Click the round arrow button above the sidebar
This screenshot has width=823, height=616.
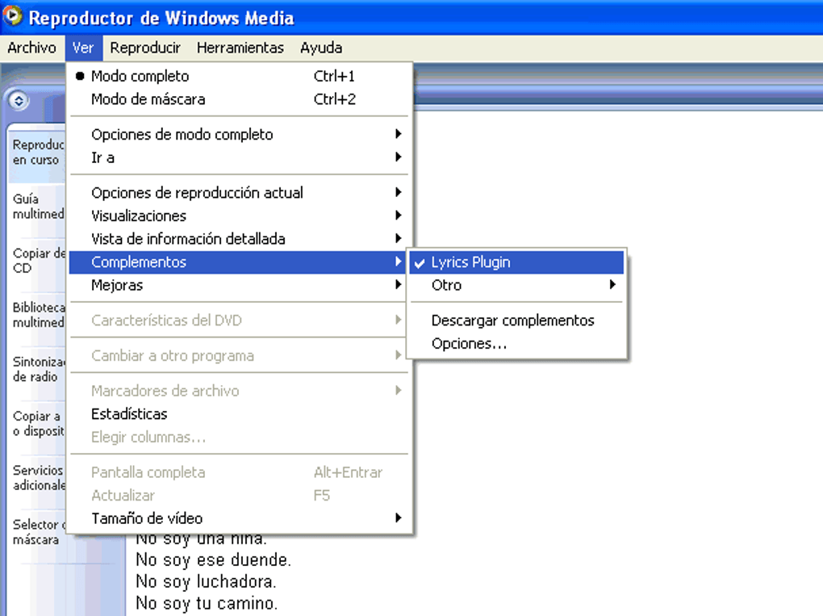click(19, 100)
